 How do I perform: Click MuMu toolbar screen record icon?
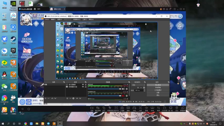[x=92, y=109]
